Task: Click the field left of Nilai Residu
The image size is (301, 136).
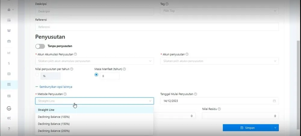Action: coord(175,116)
